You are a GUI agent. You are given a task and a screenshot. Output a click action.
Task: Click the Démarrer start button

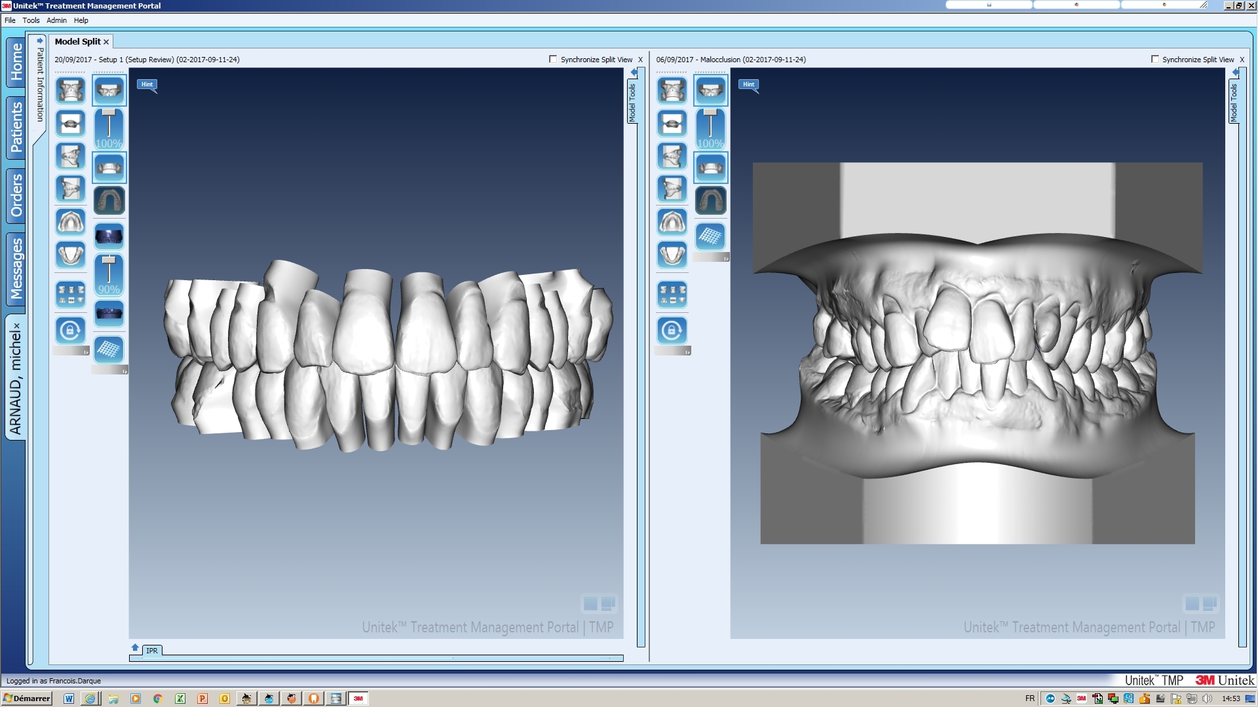[27, 698]
